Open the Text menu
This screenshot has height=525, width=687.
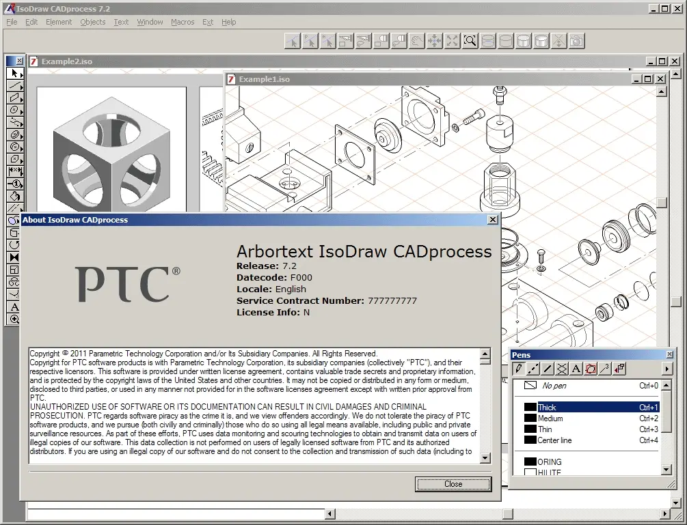pyautogui.click(x=122, y=22)
